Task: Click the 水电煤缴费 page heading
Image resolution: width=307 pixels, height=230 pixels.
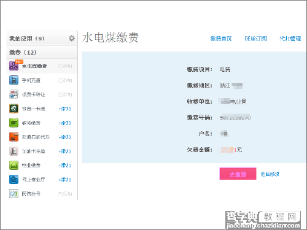Action: pos(111,37)
